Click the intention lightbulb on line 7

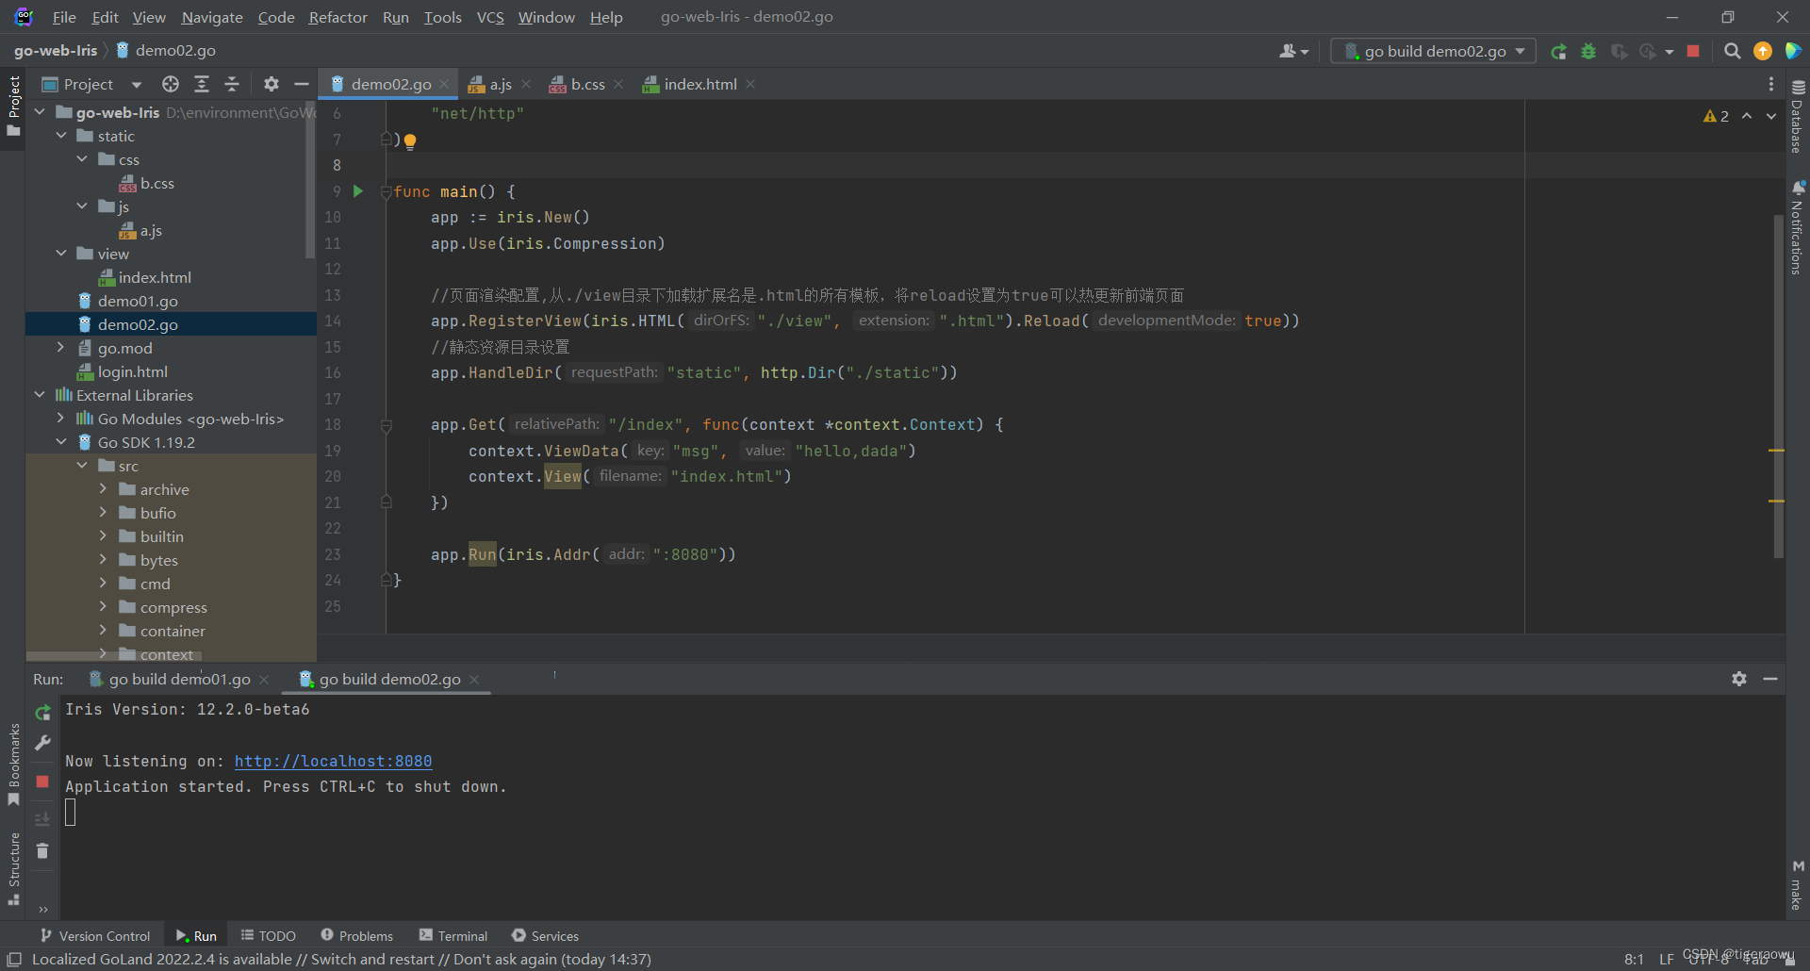410,141
